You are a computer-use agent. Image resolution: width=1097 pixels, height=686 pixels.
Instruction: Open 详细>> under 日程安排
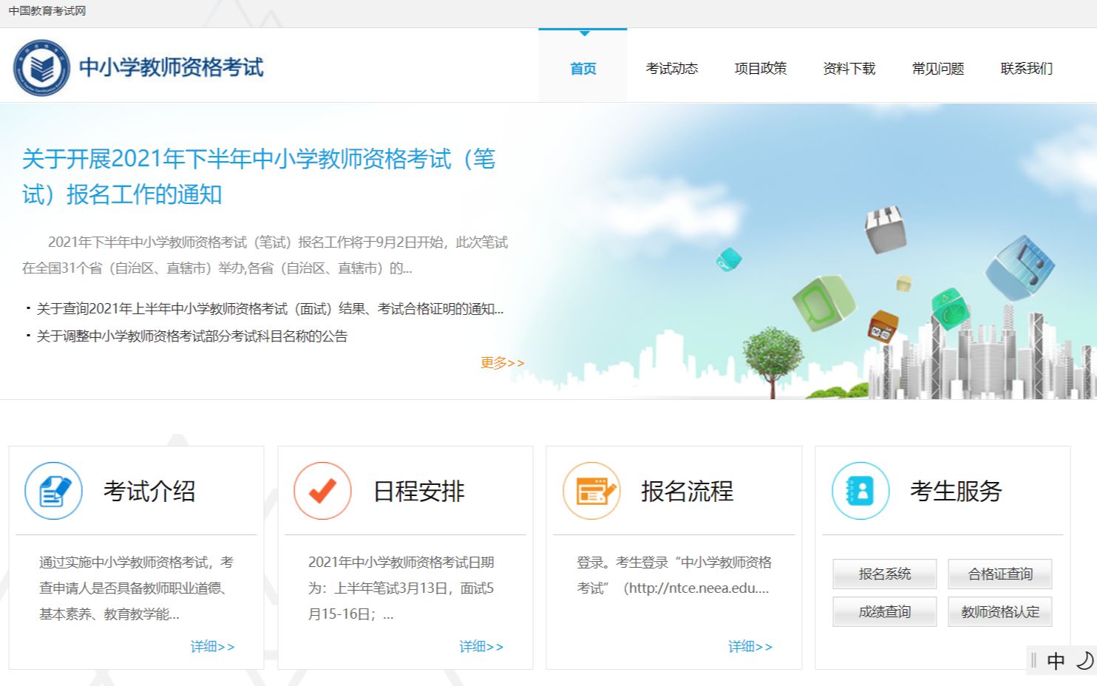click(x=480, y=646)
